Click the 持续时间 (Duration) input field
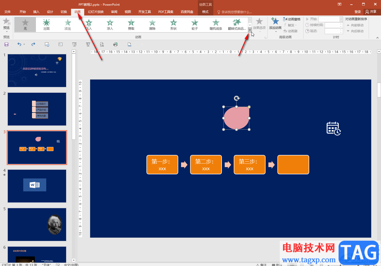The image size is (381, 266). [334, 25]
